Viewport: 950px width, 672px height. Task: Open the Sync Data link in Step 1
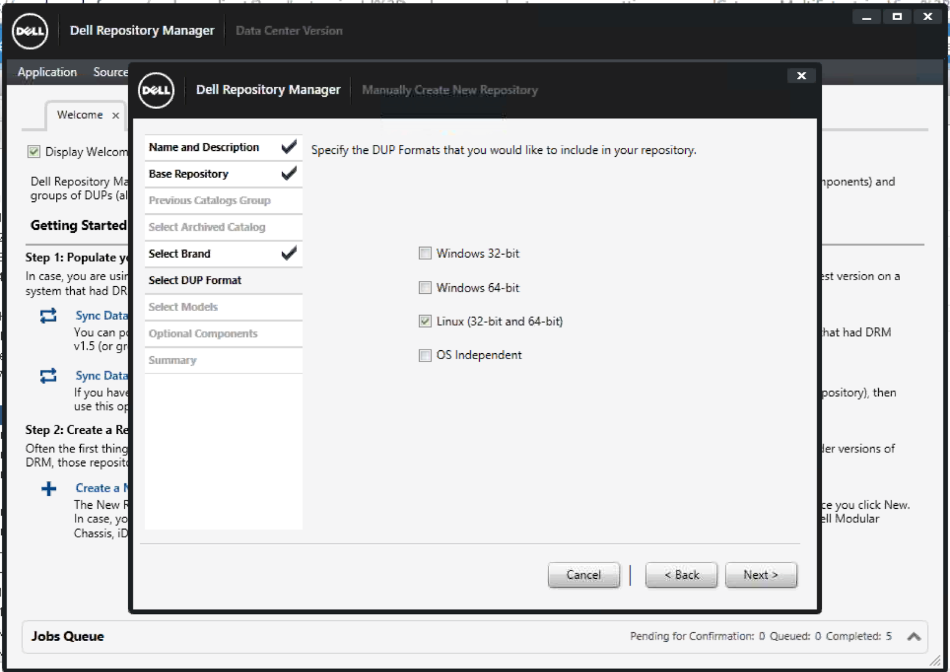102,316
